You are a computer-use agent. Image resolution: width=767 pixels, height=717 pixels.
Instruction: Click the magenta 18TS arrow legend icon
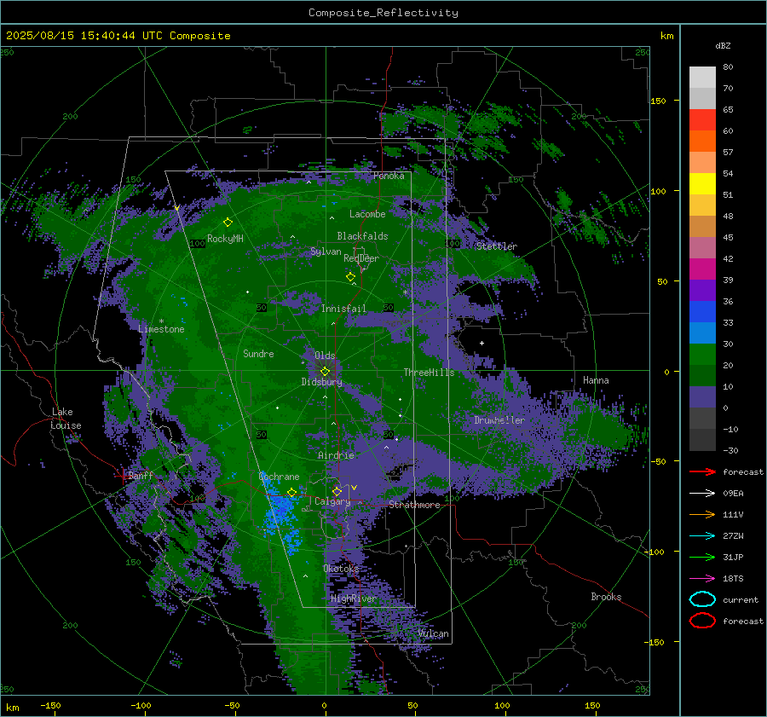[x=702, y=579]
